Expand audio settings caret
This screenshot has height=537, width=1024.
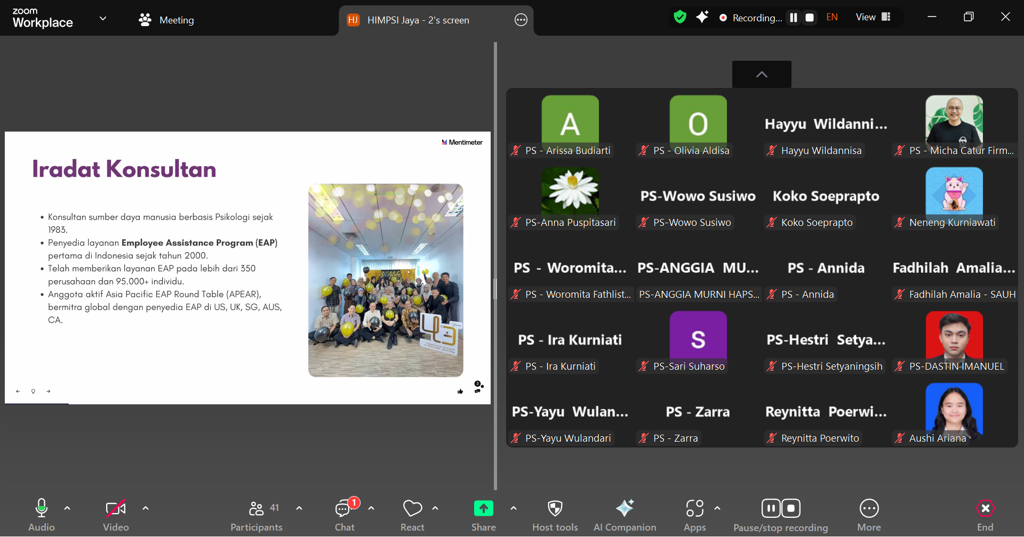(67, 508)
